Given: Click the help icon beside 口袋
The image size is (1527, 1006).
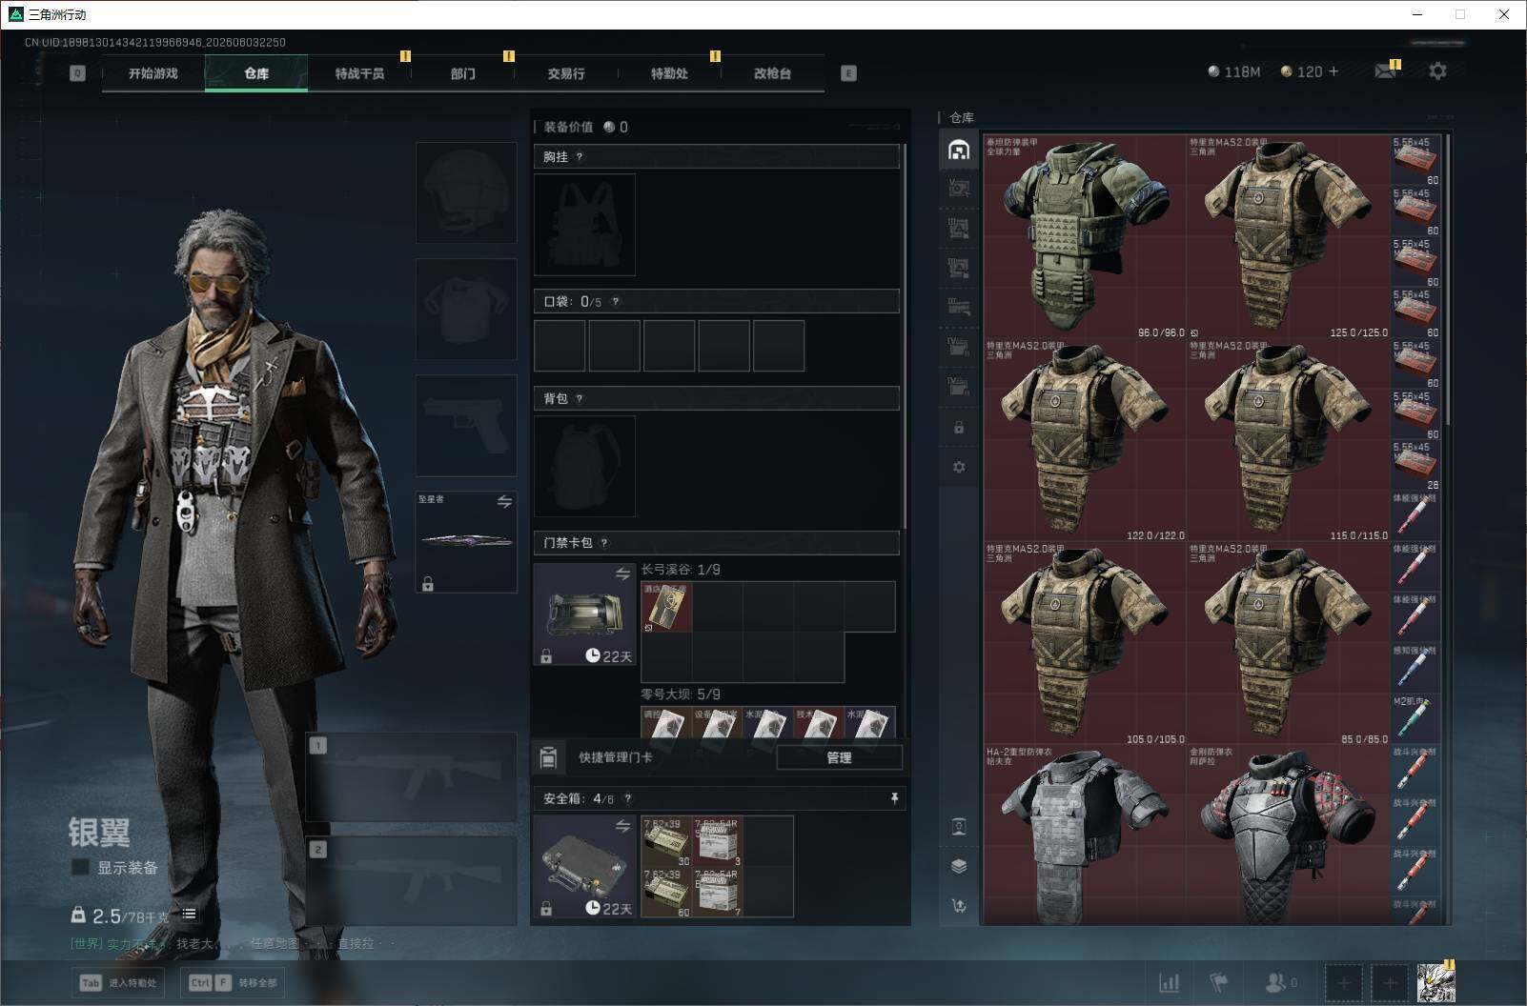Looking at the screenshot, I should [x=616, y=302].
